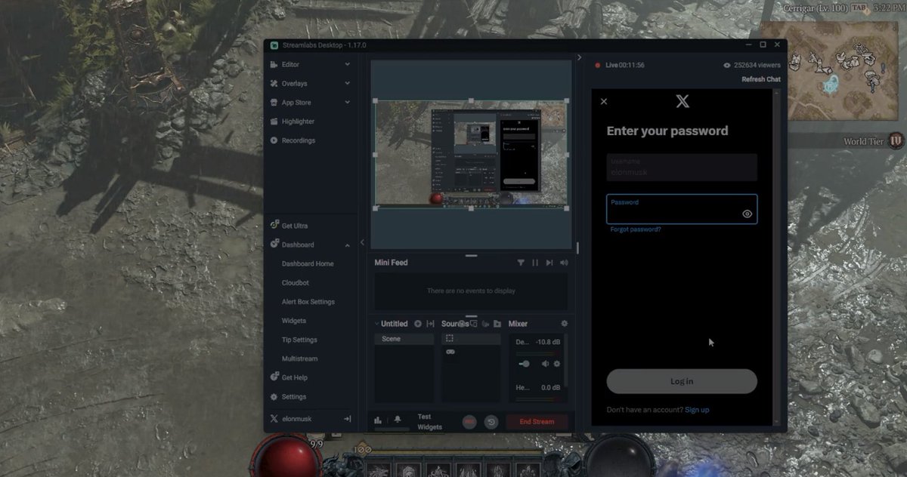Click the scene transitions icon
Screen dimensions: 907x477
[430, 324]
